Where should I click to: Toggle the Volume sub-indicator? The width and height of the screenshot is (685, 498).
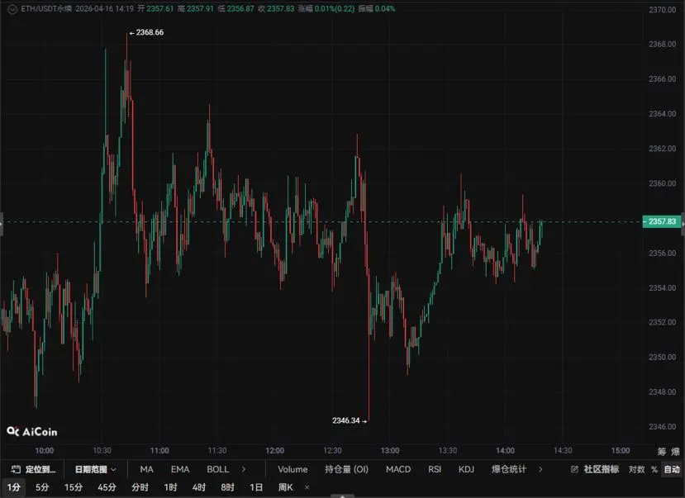tap(293, 469)
